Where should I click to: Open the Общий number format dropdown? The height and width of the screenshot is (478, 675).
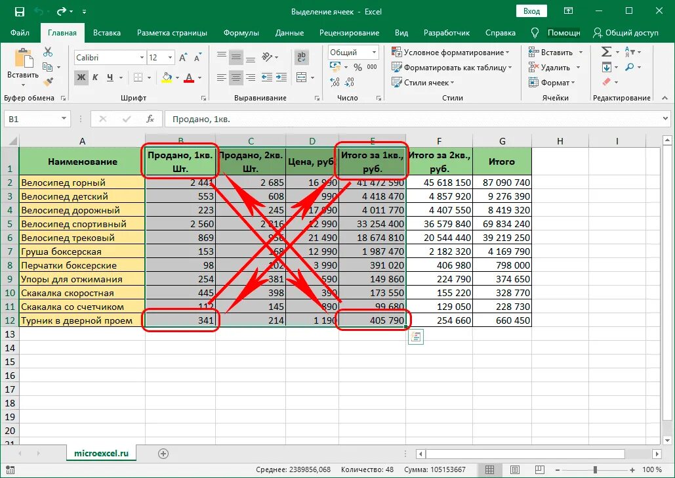[x=374, y=52]
